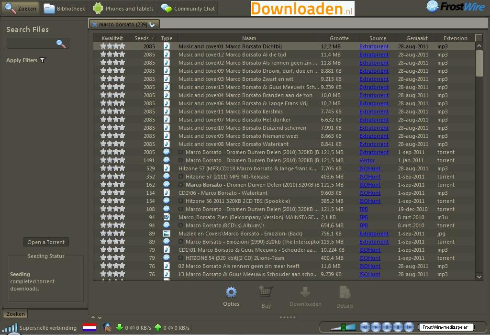The height and width of the screenshot is (335, 490).
Task: Click the Details document icon
Action: pyautogui.click(x=345, y=292)
